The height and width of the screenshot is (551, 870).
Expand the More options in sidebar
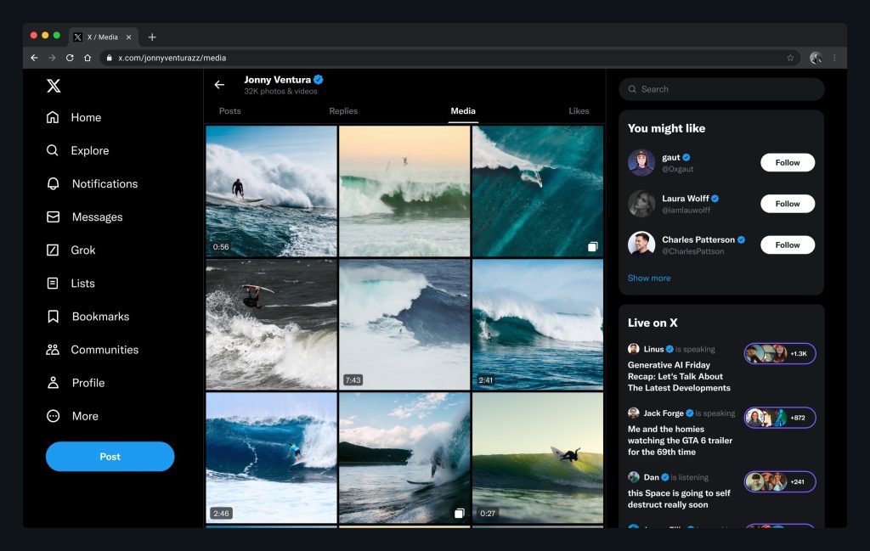pos(54,416)
